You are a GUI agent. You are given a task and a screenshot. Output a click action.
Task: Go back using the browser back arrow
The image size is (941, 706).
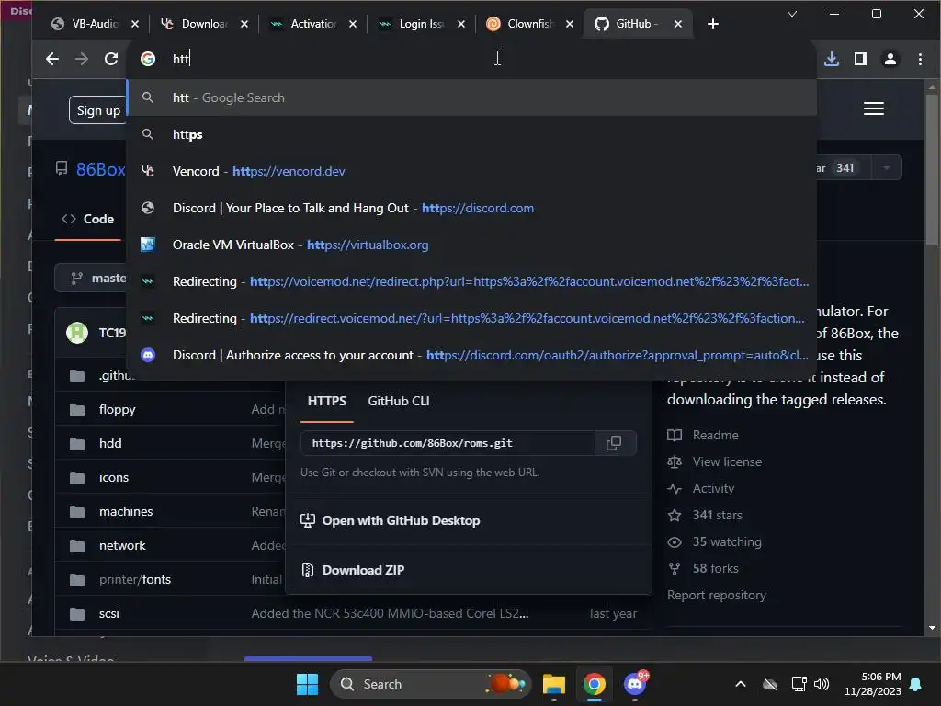click(52, 59)
